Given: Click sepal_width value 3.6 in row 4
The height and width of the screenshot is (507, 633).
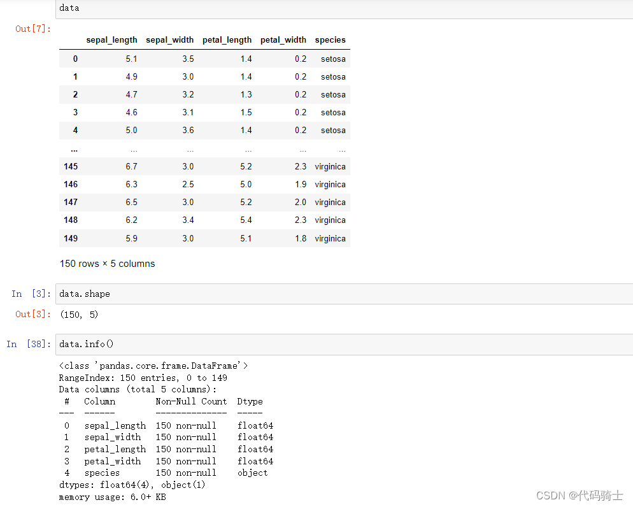Looking at the screenshot, I should click(x=188, y=131).
